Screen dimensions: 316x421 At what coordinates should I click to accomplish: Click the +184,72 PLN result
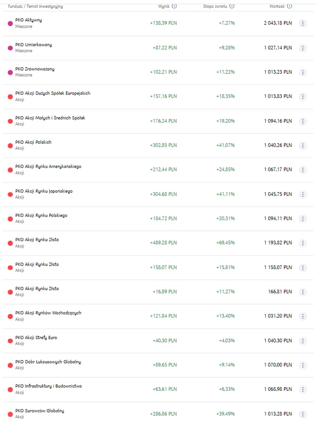tap(163, 219)
